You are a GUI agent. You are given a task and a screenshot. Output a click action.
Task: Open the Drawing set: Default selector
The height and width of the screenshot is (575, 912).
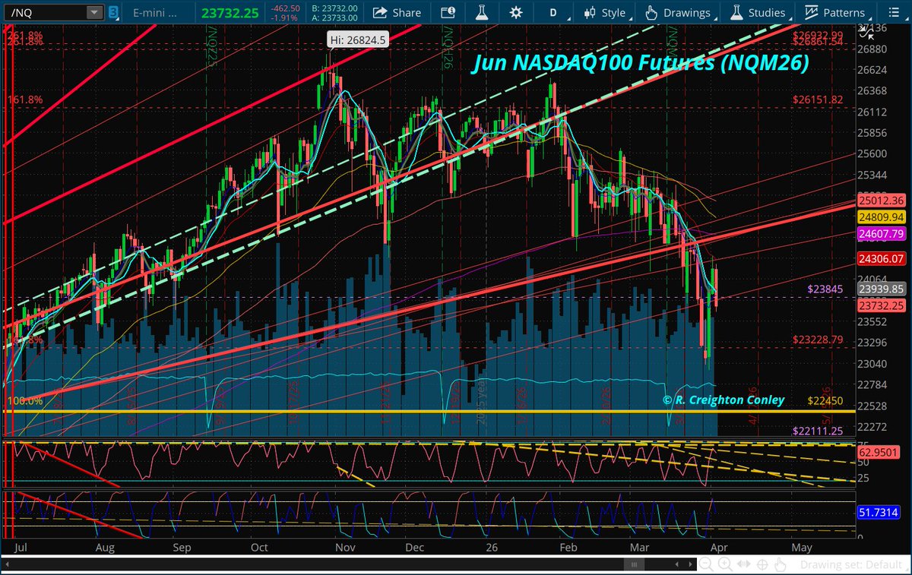coord(850,565)
